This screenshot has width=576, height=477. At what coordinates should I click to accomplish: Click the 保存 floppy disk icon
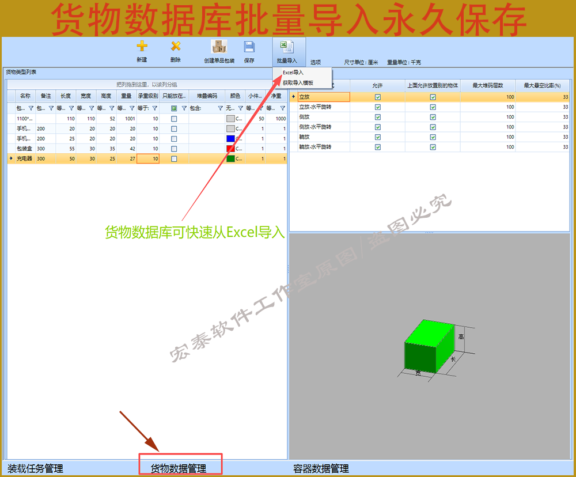point(249,47)
